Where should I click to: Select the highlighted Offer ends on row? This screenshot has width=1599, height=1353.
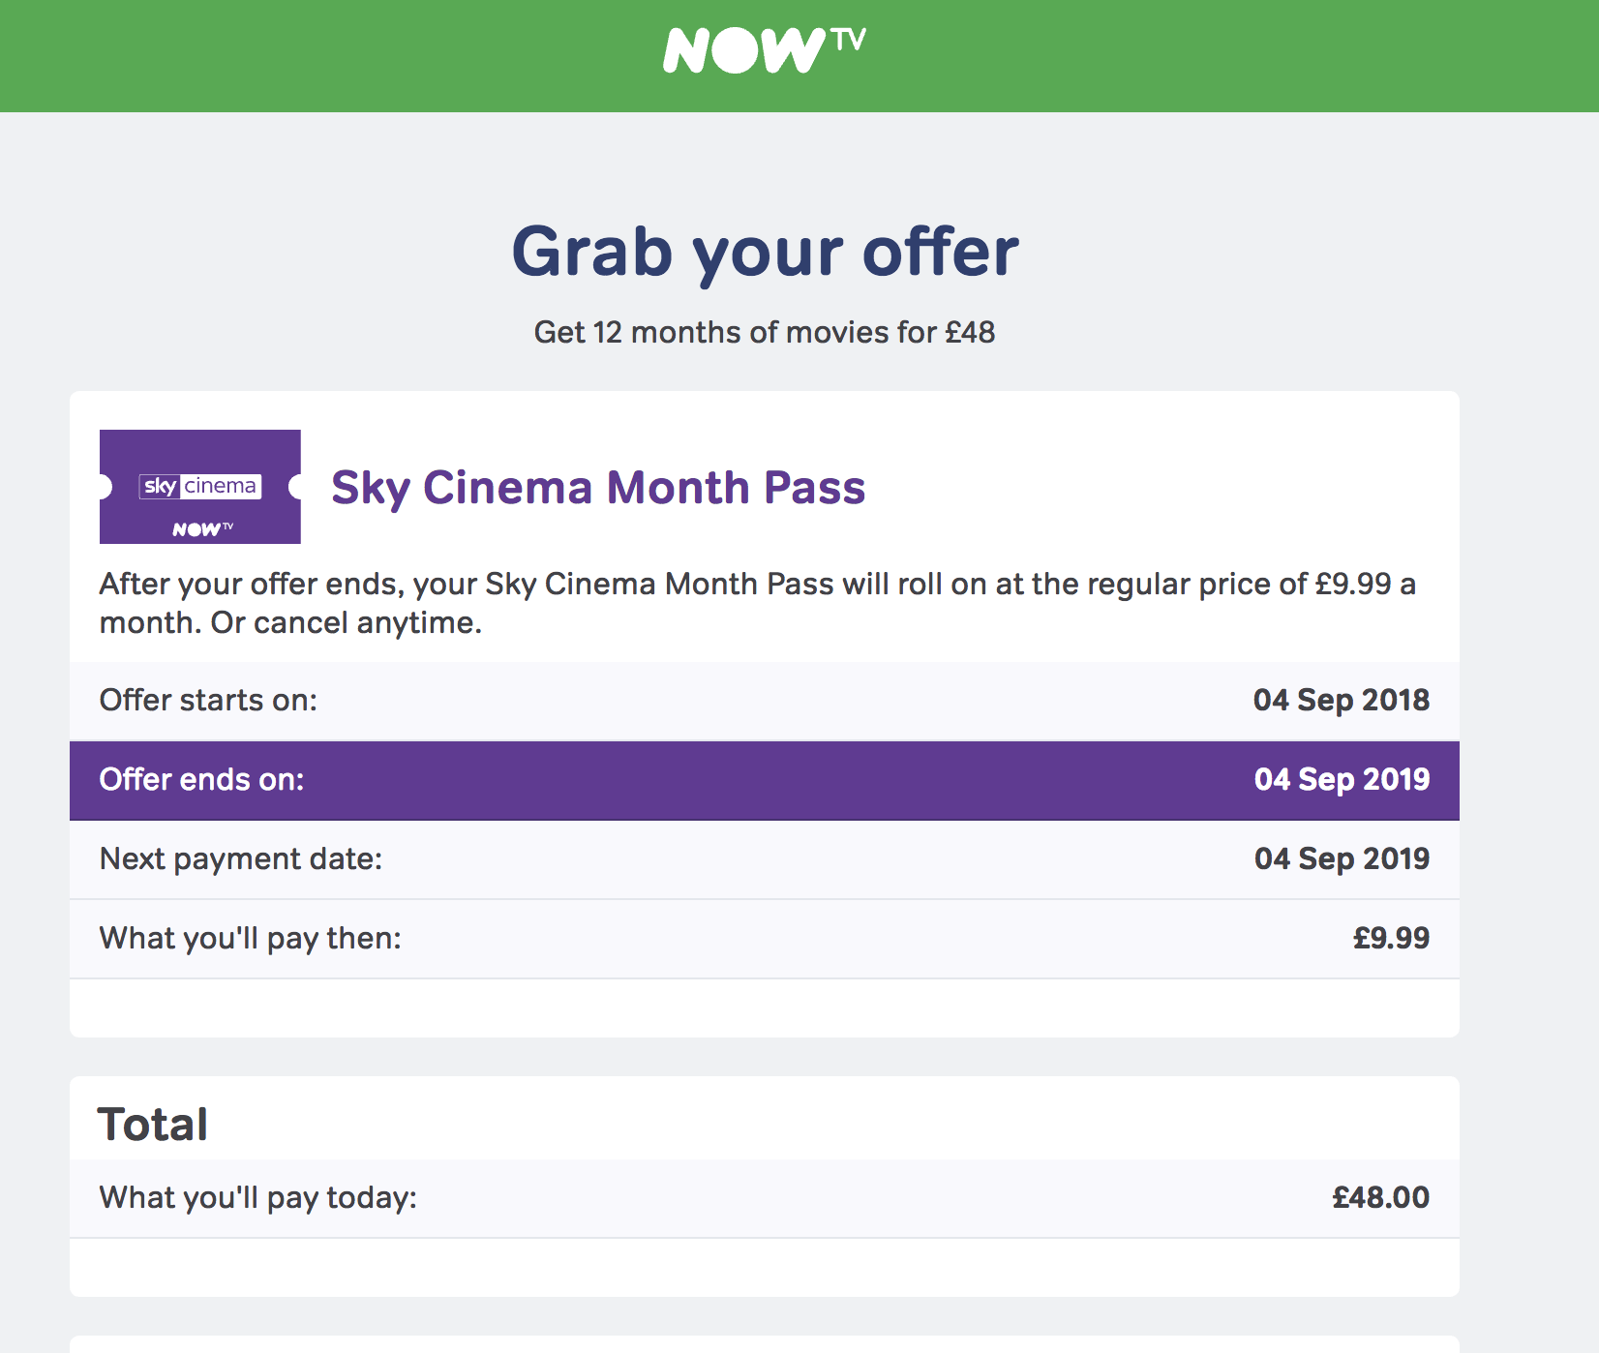click(765, 780)
